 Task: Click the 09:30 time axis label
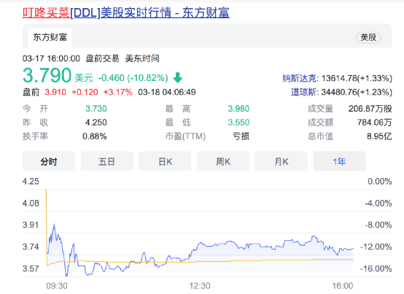57,286
